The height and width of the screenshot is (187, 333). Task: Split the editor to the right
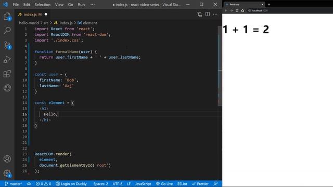[x=208, y=14]
